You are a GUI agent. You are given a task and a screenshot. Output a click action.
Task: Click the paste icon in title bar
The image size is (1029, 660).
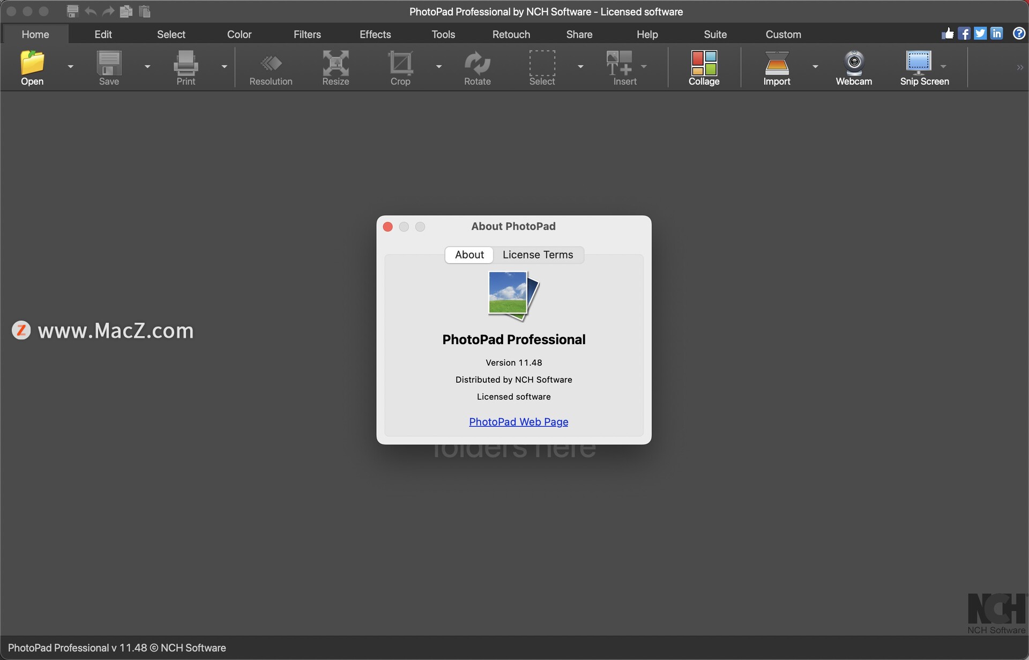(145, 11)
